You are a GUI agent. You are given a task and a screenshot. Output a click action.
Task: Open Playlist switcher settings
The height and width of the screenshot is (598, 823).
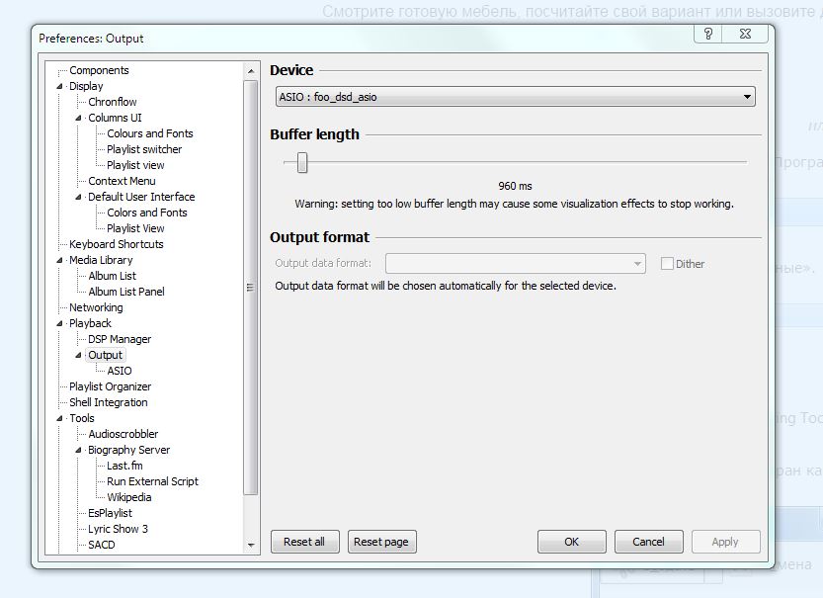pos(144,149)
